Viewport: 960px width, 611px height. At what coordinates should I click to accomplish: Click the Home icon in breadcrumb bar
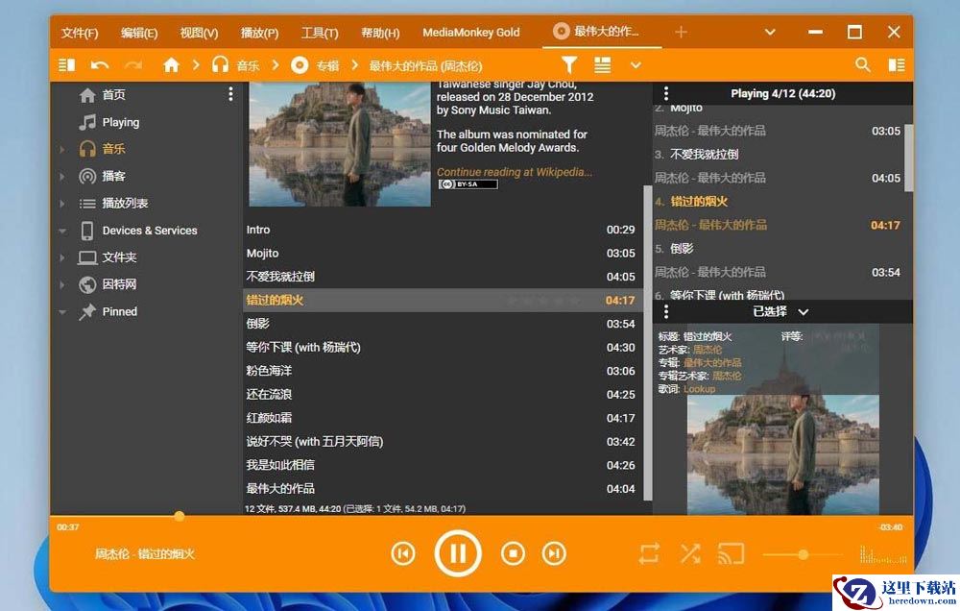click(x=172, y=65)
